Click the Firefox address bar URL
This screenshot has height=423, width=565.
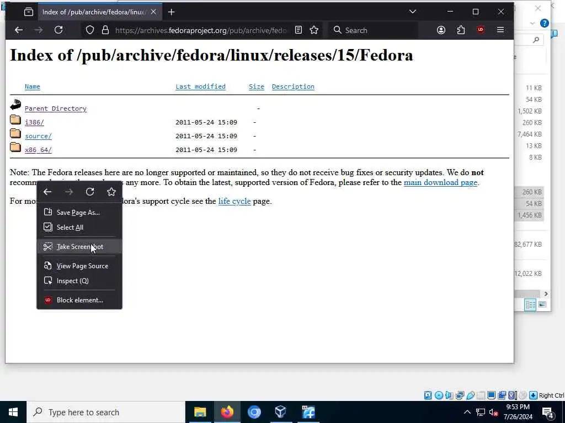[x=201, y=31]
